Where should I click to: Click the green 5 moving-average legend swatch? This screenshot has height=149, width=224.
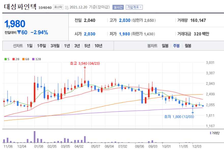click(6, 59)
